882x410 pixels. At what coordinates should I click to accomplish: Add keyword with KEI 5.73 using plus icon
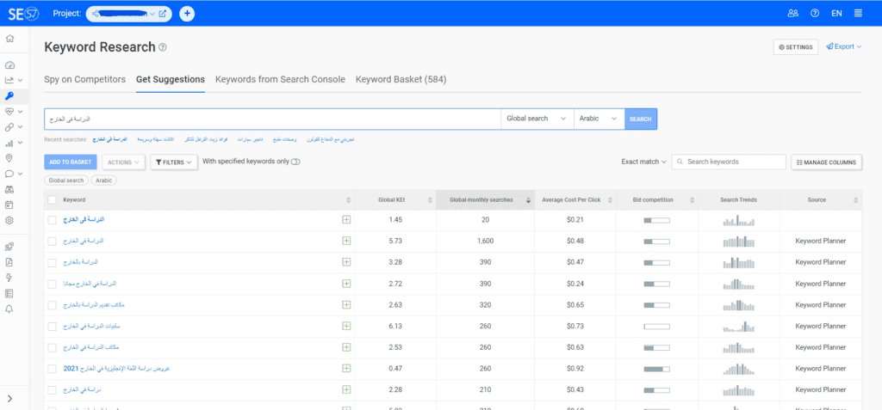(346, 241)
